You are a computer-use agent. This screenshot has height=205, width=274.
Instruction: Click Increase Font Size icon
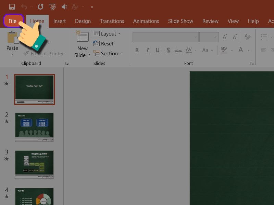coord(225,37)
